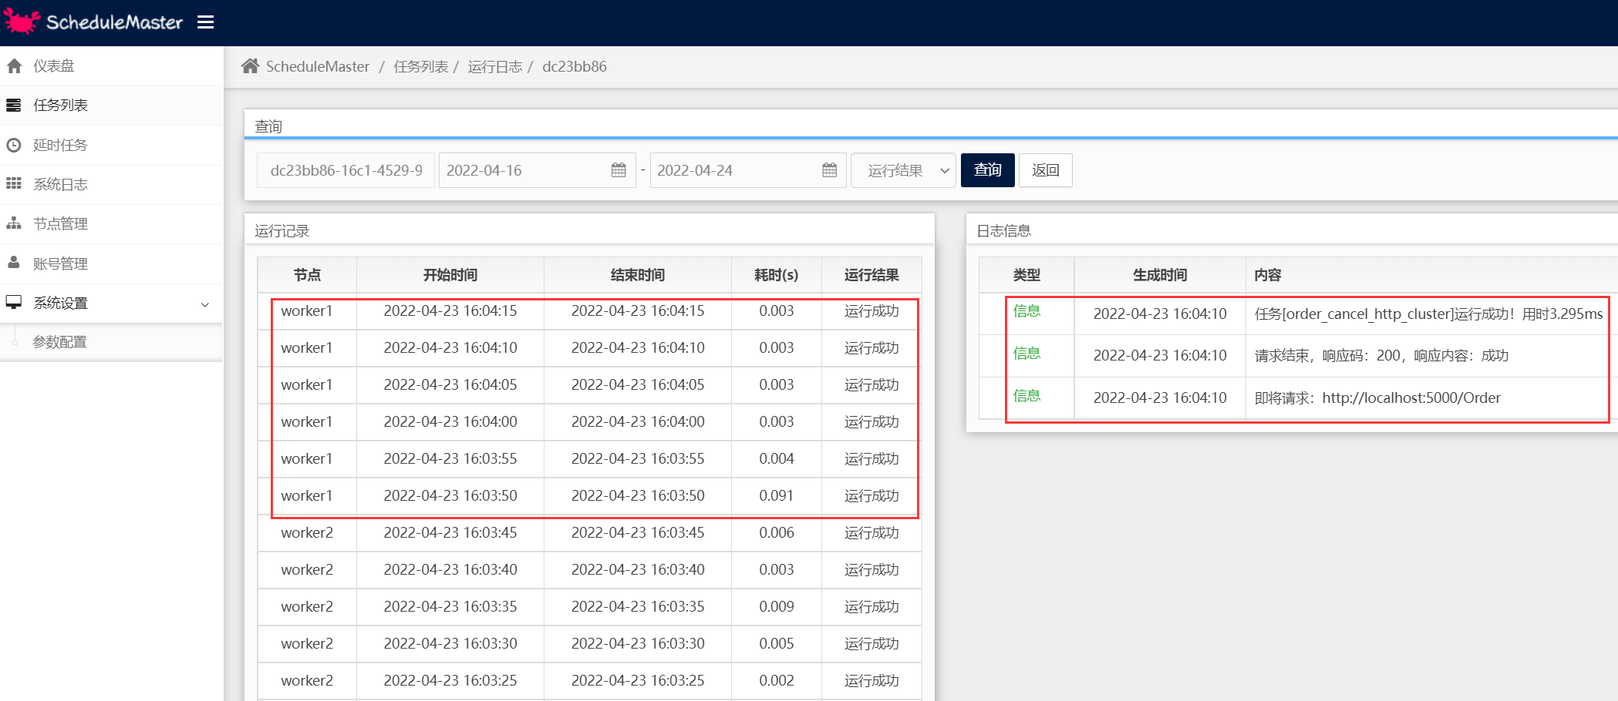Select the worker2 run row at 16:03:45
The height and width of the screenshot is (701, 1618).
point(590,533)
